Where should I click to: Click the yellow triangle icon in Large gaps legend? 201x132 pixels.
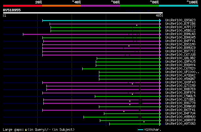[x=26, y=130]
